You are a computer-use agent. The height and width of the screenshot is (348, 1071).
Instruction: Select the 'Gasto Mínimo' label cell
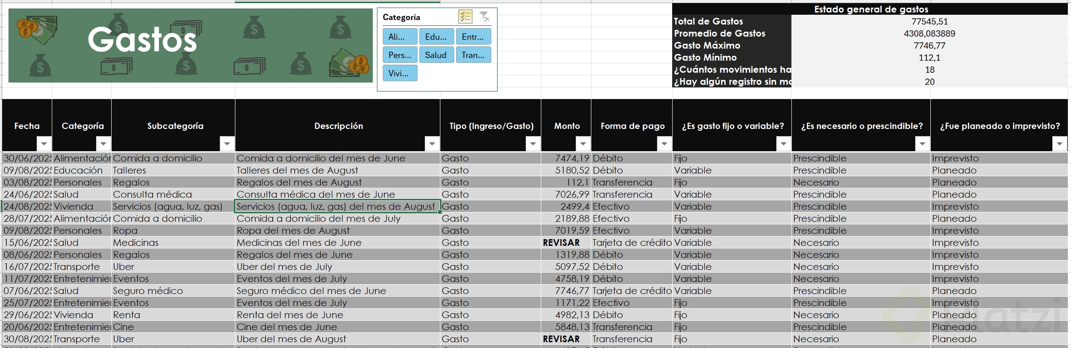732,57
